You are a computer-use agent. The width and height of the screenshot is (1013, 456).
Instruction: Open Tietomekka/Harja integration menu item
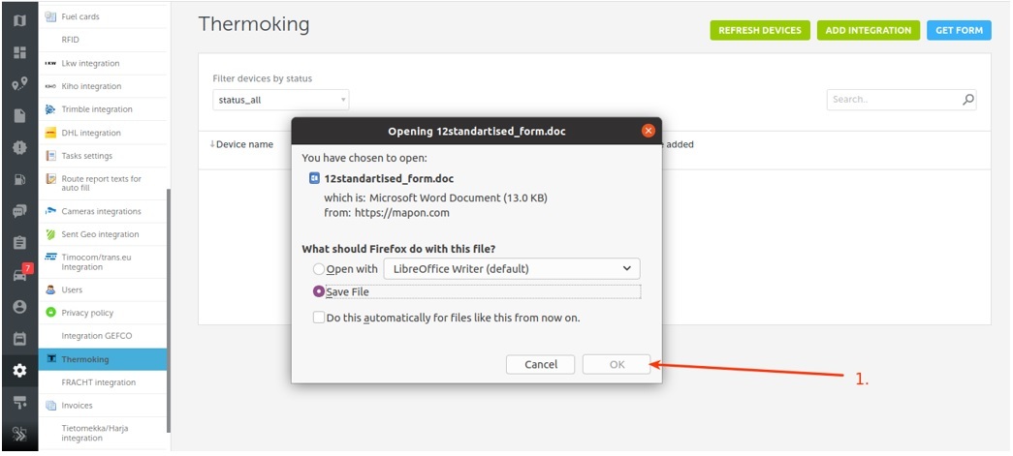click(x=104, y=434)
